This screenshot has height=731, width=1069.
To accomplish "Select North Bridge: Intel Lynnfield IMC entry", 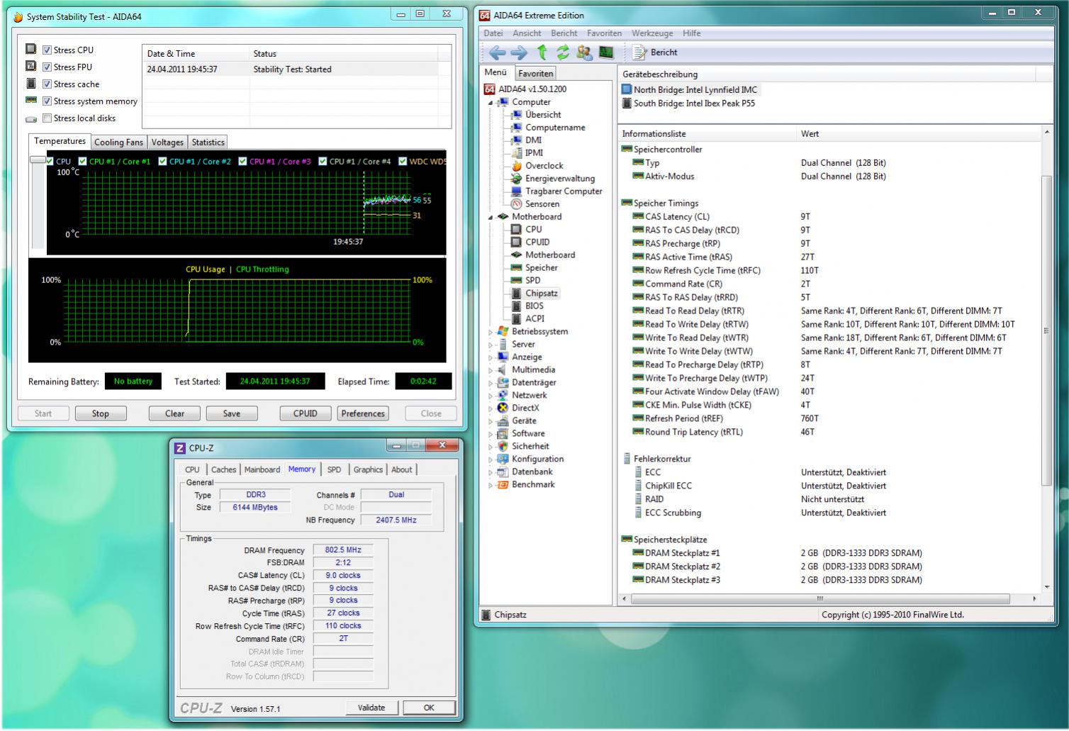I will coord(695,90).
